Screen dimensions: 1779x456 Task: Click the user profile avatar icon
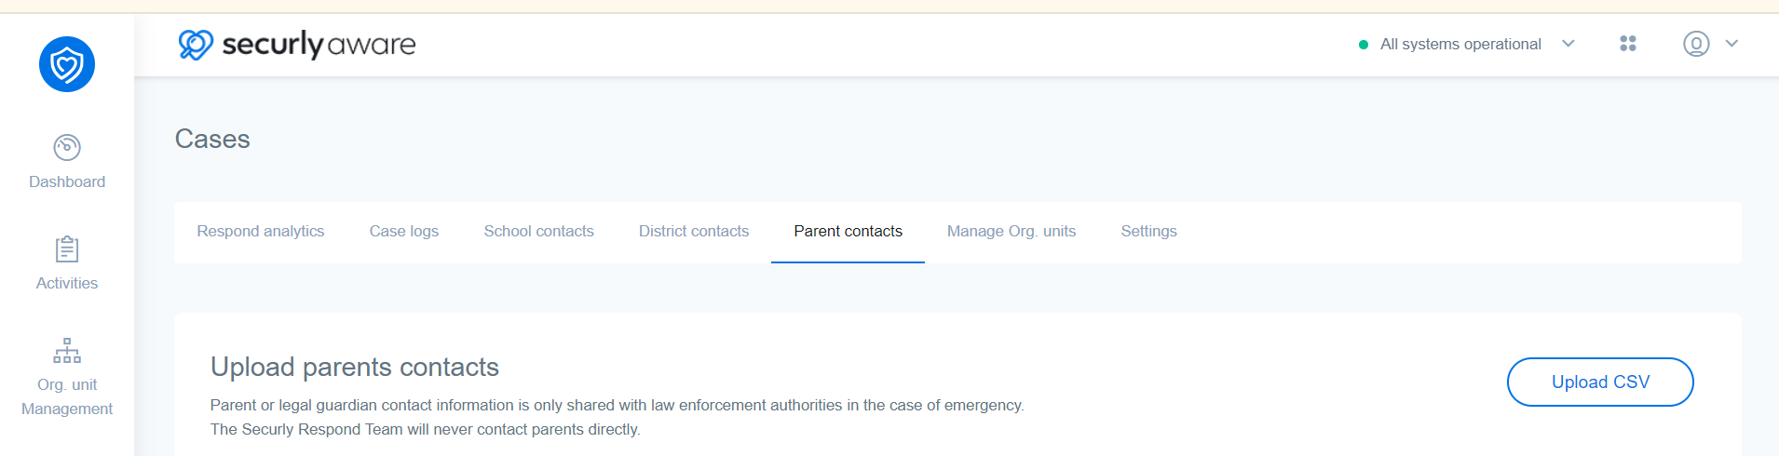coord(1696,44)
